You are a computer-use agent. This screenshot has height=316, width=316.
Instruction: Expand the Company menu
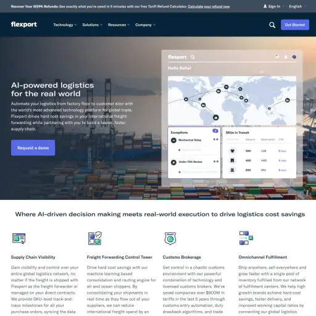[145, 25]
